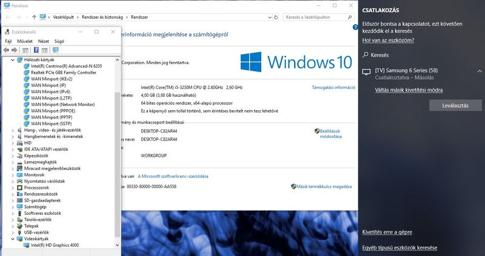Click scan for hardware changes monitor icon
Screen dimensions: 485x256
pyautogui.click(x=56, y=50)
